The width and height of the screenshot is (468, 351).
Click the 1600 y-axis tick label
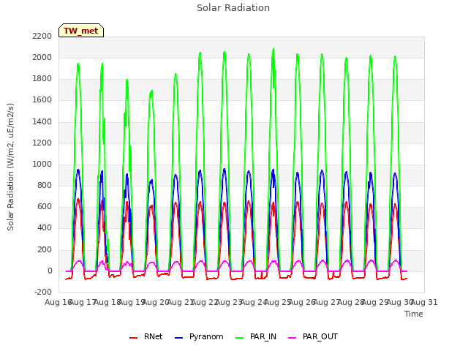pyautogui.click(x=42, y=100)
